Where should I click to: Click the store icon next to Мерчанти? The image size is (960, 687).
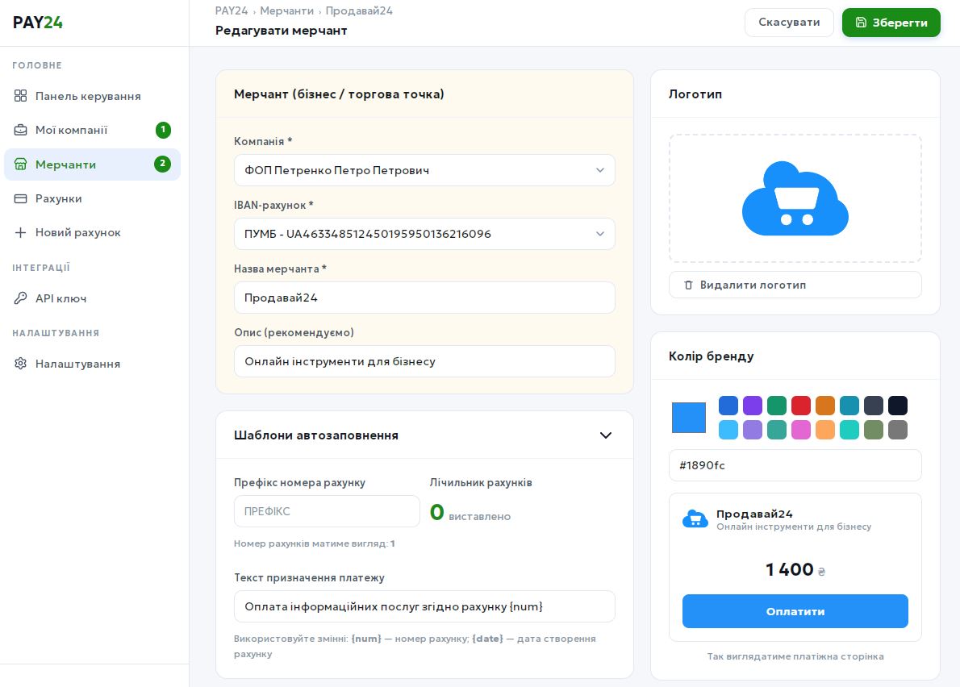[21, 164]
